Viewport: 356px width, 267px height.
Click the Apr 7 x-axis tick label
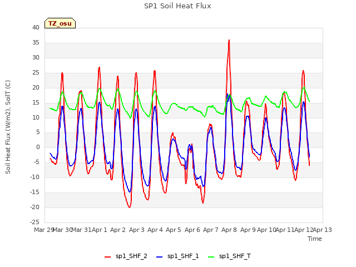[211, 230]
